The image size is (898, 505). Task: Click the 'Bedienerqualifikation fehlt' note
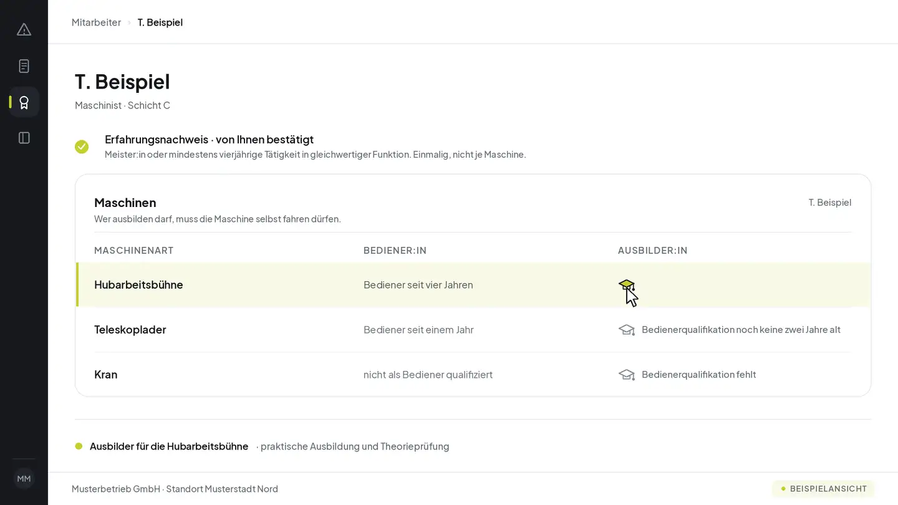pyautogui.click(x=699, y=375)
